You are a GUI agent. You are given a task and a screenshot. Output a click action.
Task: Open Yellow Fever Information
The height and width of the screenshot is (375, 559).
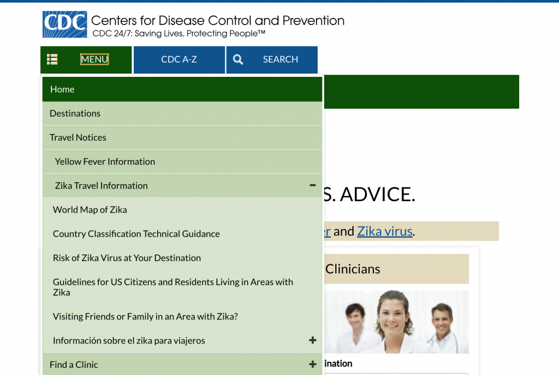tap(105, 161)
